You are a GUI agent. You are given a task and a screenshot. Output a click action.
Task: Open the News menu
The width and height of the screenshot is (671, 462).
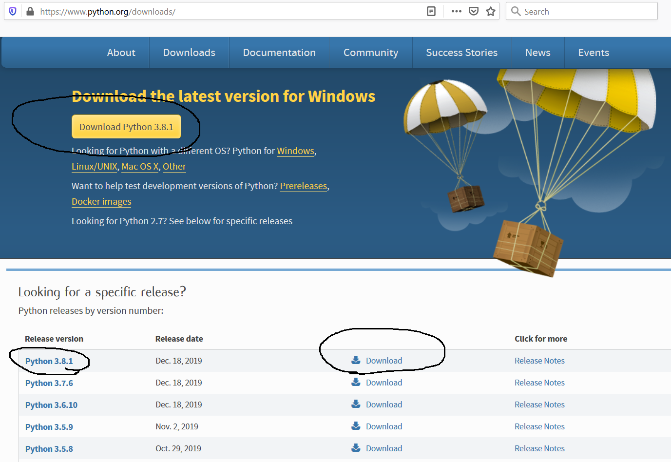(538, 53)
